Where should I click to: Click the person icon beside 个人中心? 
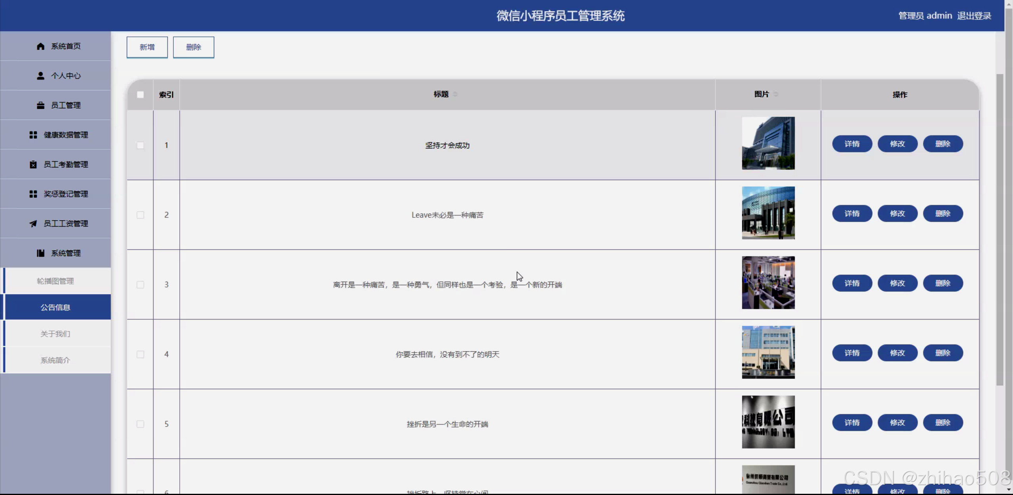tap(40, 76)
